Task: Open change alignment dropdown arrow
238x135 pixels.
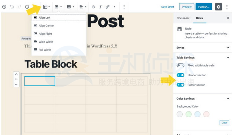Action: pos(61,7)
